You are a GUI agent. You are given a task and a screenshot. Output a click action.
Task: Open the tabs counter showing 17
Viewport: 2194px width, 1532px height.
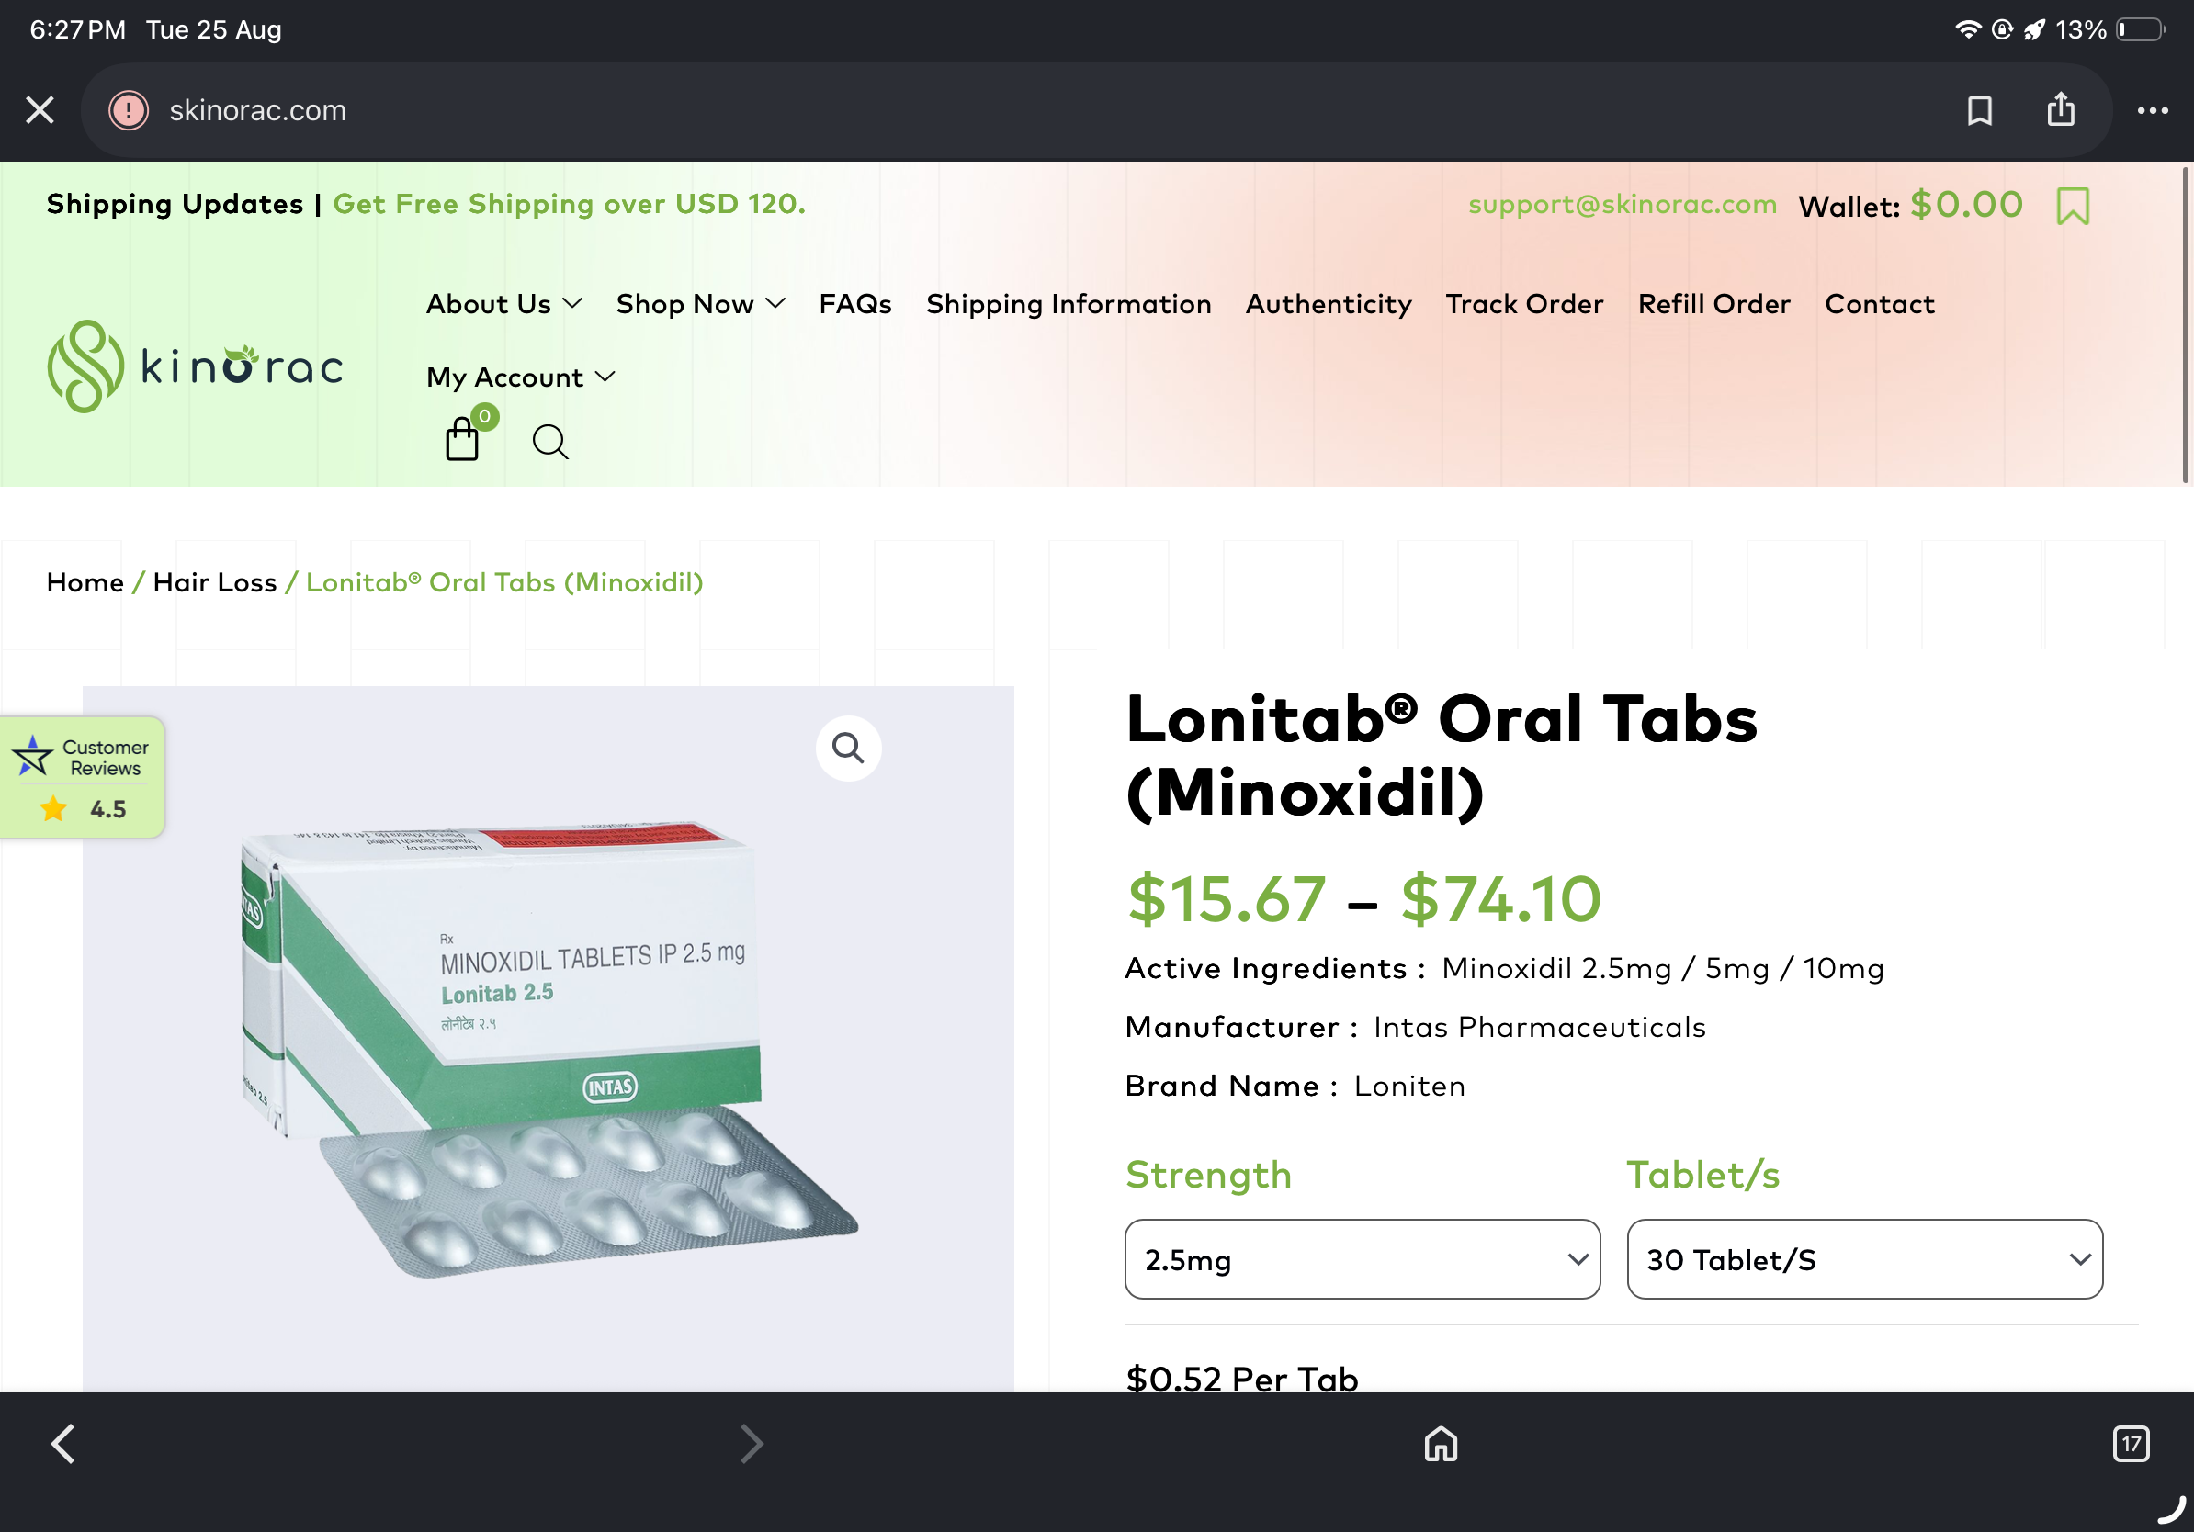(x=2130, y=1443)
